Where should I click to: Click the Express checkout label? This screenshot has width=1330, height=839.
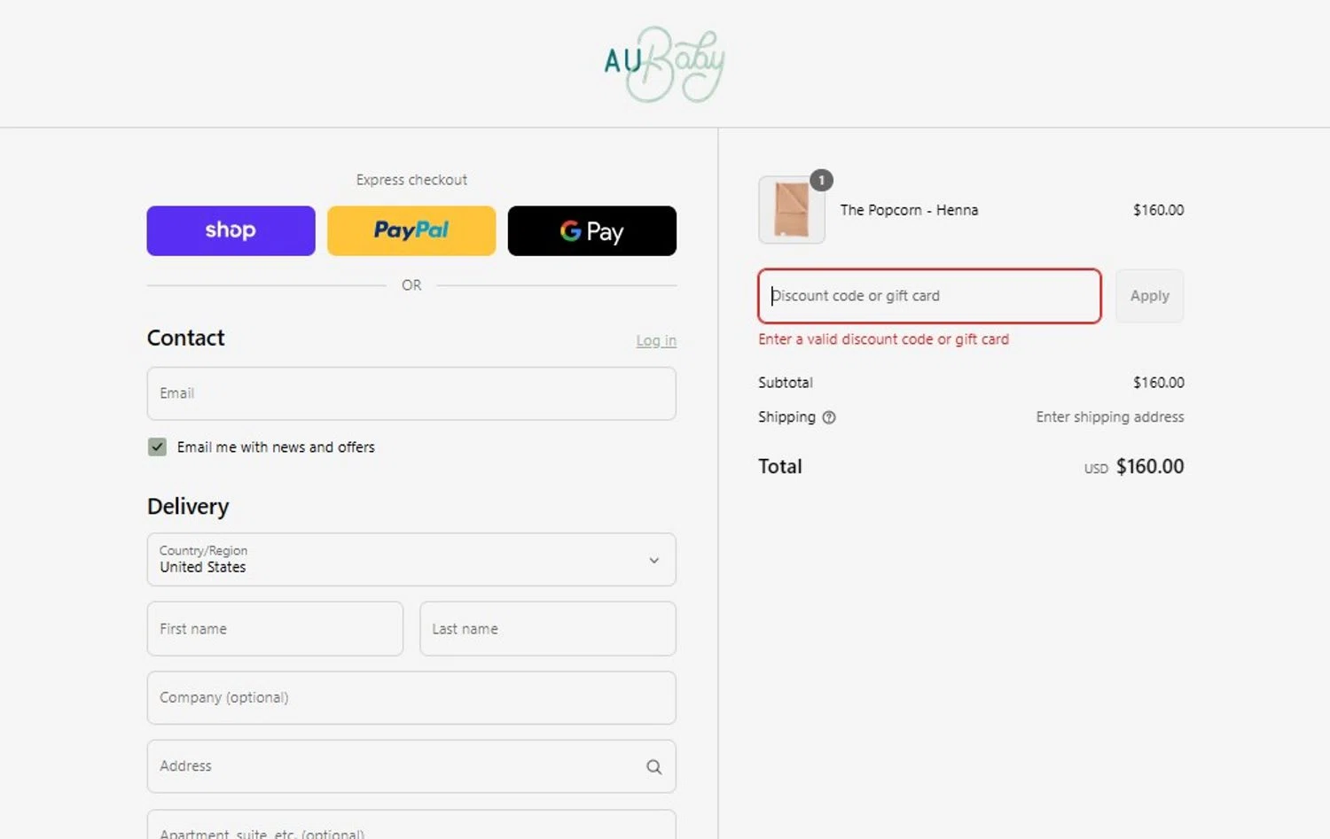pyautogui.click(x=411, y=180)
